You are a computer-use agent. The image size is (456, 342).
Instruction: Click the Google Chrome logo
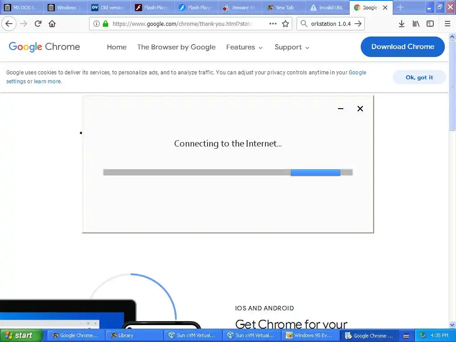44,47
